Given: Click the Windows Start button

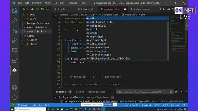Looking at the screenshot, I should (12, 109).
